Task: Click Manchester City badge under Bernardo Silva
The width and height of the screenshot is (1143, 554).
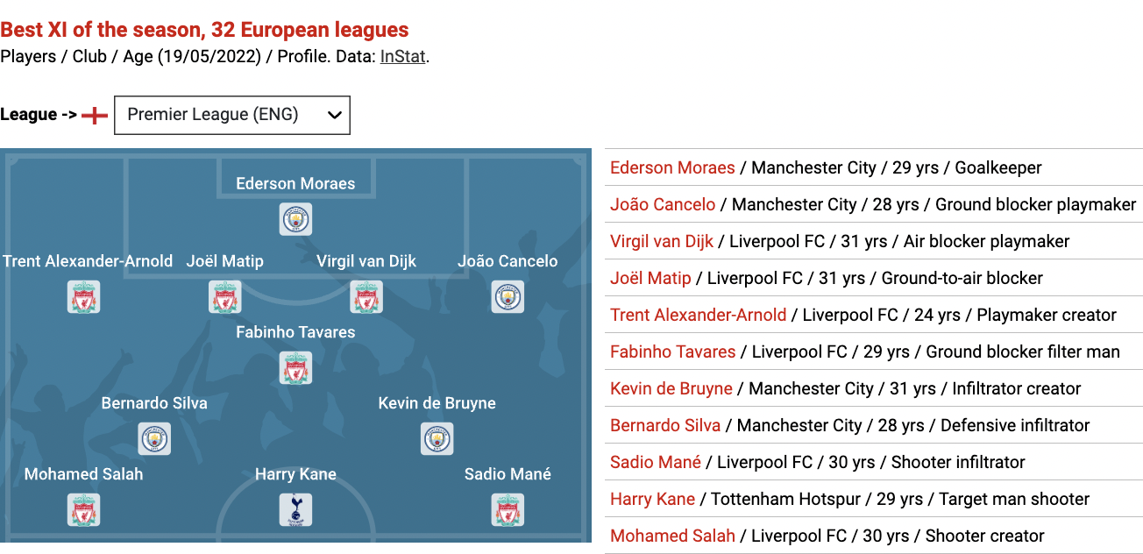Action: coord(154,438)
